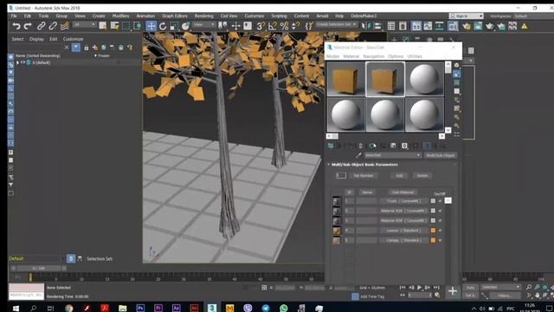
Task: Click the Mirror tool icon
Action: pyautogui.click(x=366, y=26)
